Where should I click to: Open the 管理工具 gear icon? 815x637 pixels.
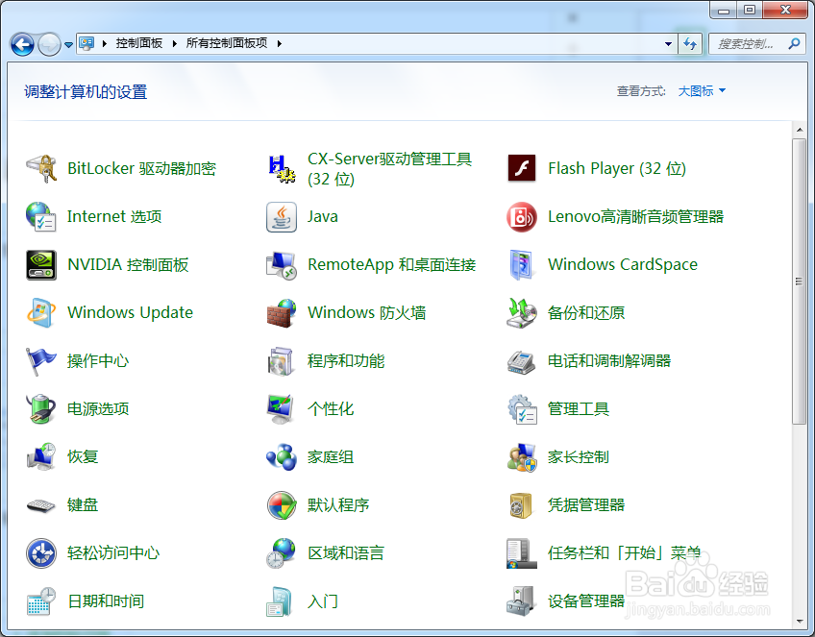[521, 409]
